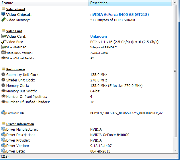The width and height of the screenshot is (180, 160).
Task: Click the section icon beside Video Card heading
Action: click(x=3, y=31)
